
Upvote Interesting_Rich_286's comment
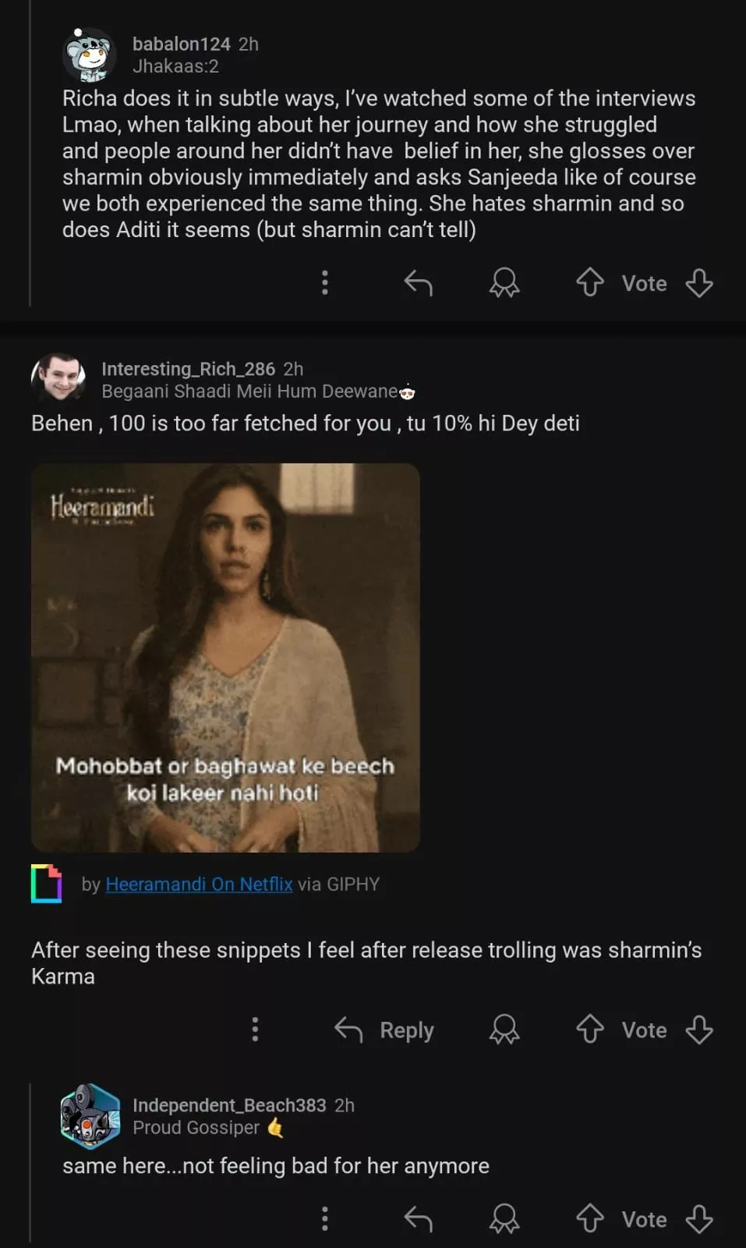click(x=590, y=1030)
